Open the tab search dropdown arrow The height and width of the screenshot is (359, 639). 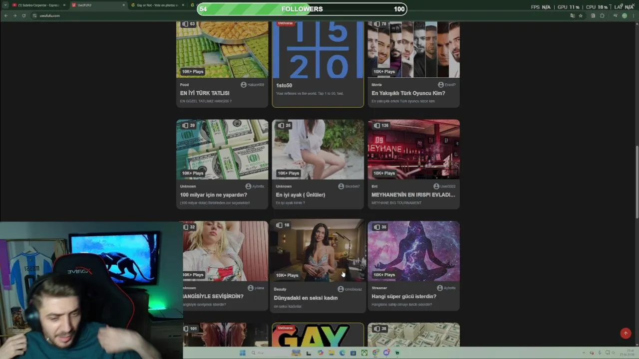tap(5, 5)
